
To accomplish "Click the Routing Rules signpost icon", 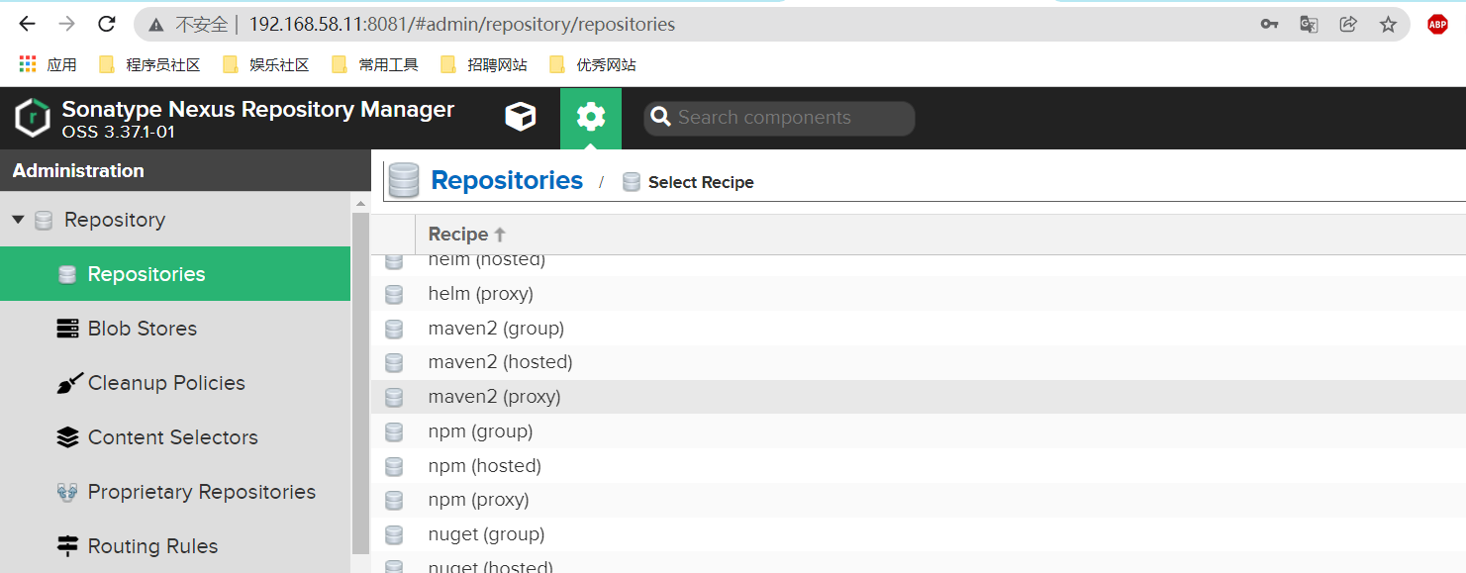I will [x=67, y=546].
